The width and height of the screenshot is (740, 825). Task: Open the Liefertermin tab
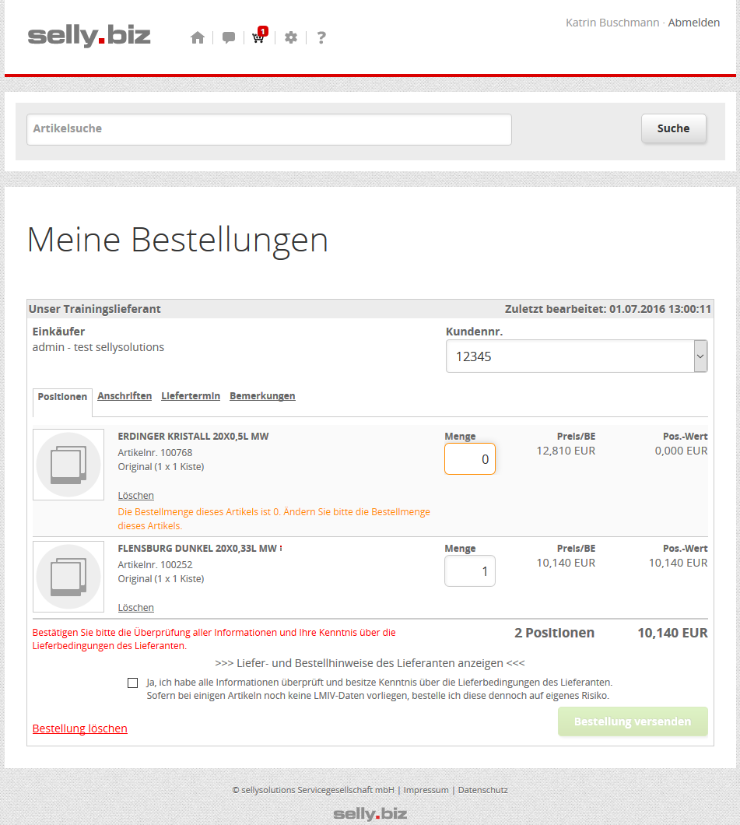(191, 396)
